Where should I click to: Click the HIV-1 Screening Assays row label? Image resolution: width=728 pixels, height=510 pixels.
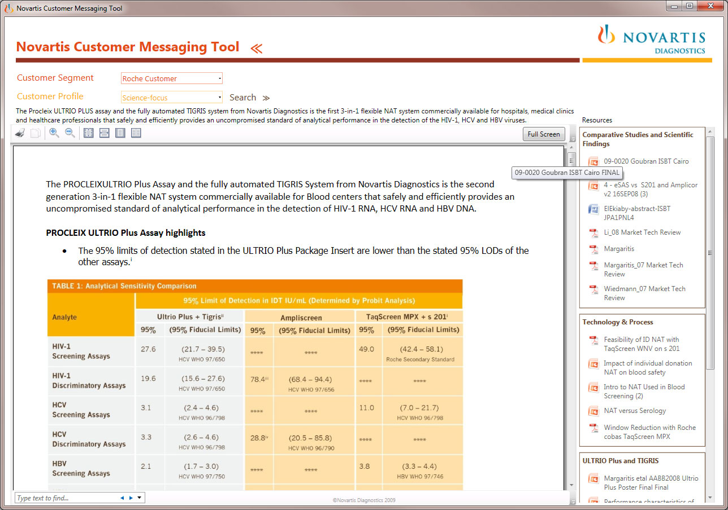point(81,351)
